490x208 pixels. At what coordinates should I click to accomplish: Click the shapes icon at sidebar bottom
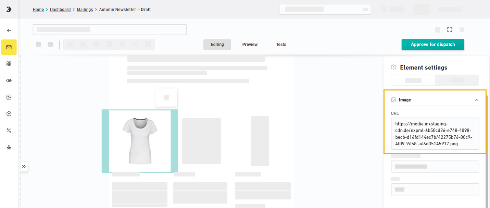[x=9, y=147]
